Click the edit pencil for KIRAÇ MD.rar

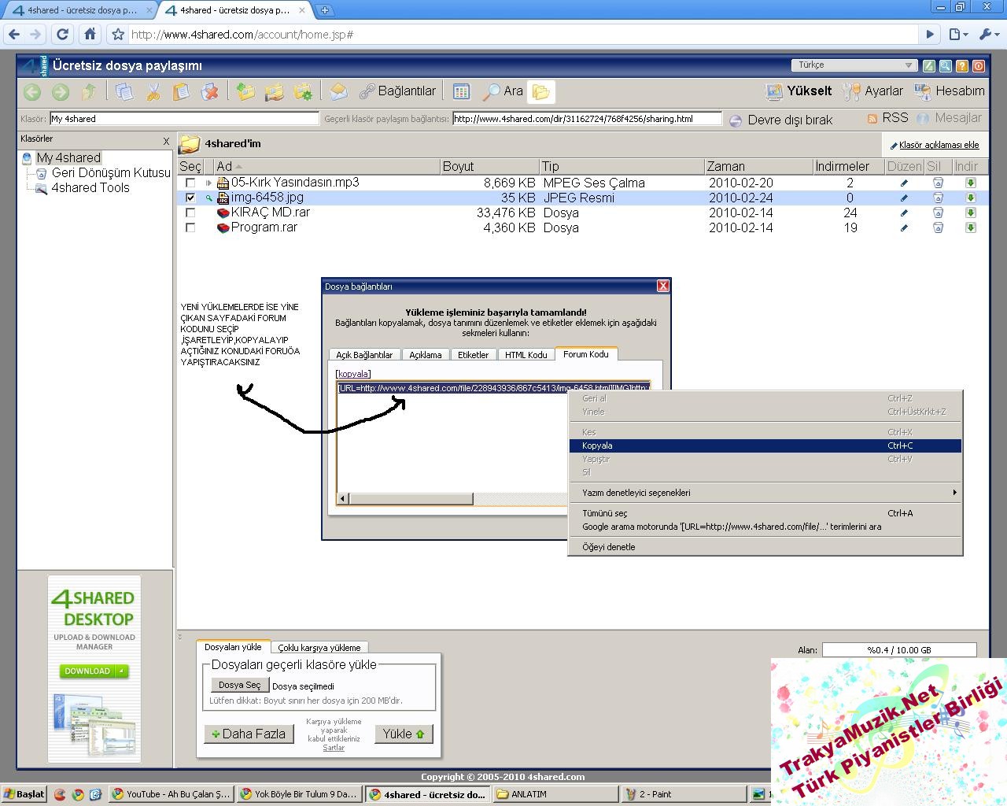(x=904, y=213)
